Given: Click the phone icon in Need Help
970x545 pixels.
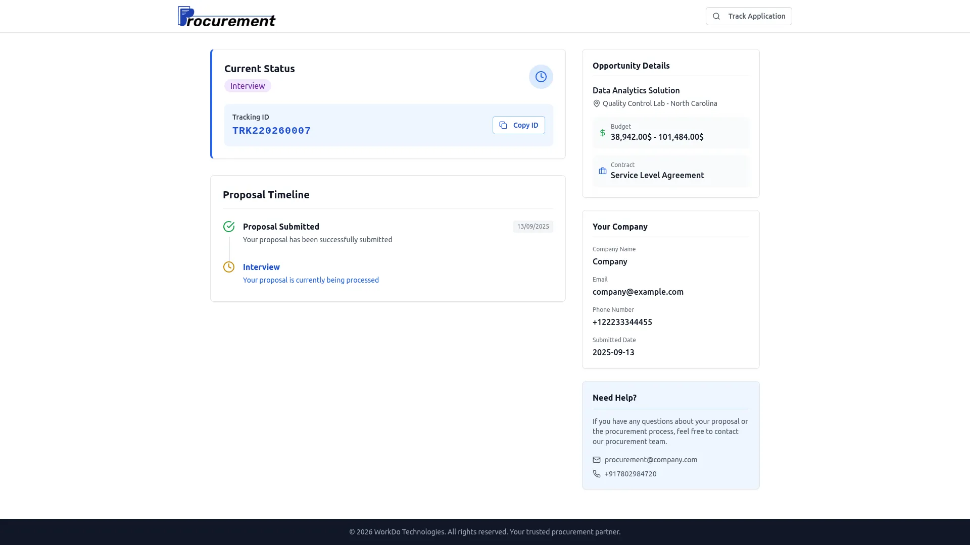Looking at the screenshot, I should (597, 474).
